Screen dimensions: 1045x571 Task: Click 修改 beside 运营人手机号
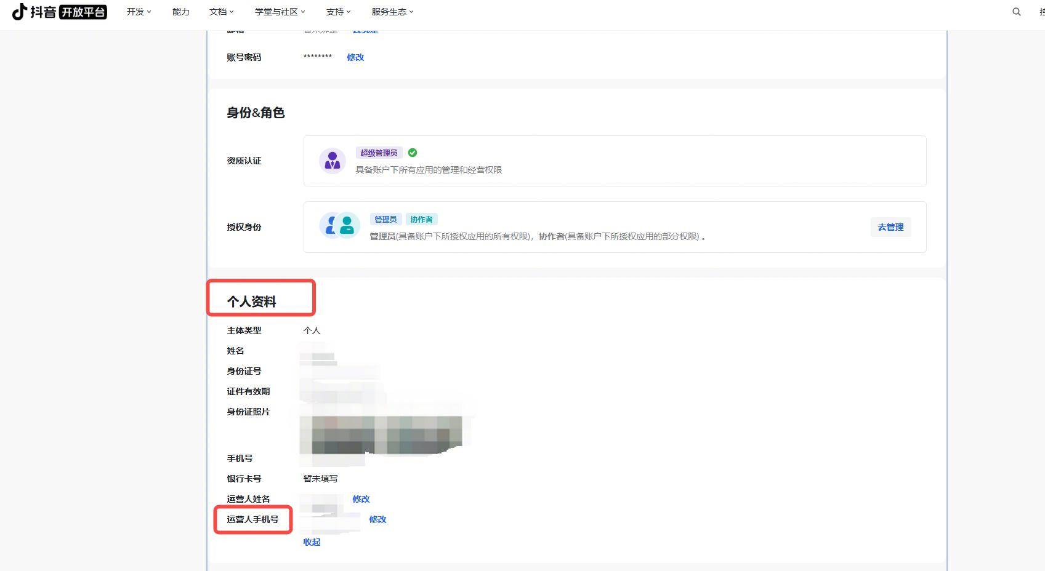tap(377, 519)
